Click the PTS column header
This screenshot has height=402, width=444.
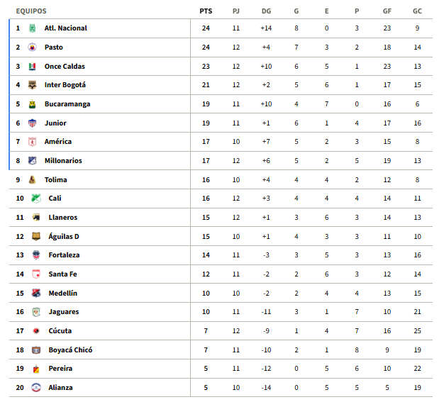(206, 11)
